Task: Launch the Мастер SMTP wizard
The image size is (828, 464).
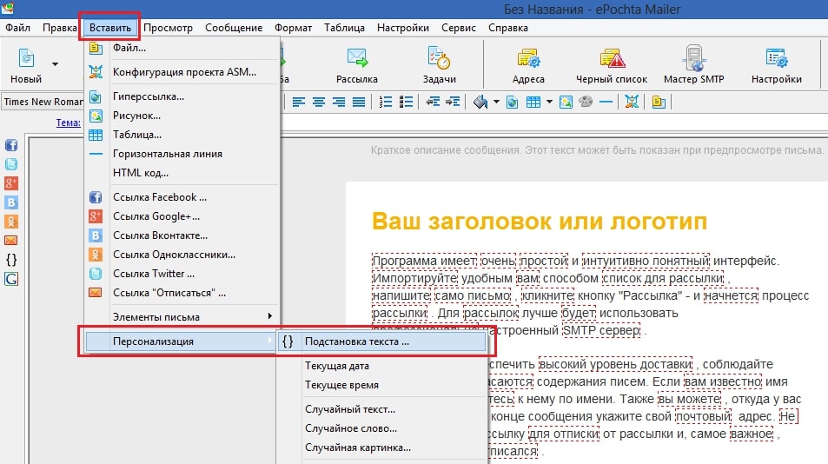Action: [x=694, y=65]
